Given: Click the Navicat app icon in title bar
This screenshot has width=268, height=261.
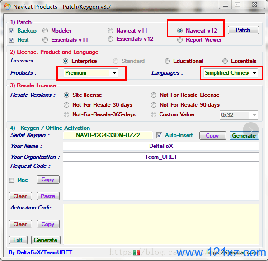Looking at the screenshot, I should click(7, 7).
